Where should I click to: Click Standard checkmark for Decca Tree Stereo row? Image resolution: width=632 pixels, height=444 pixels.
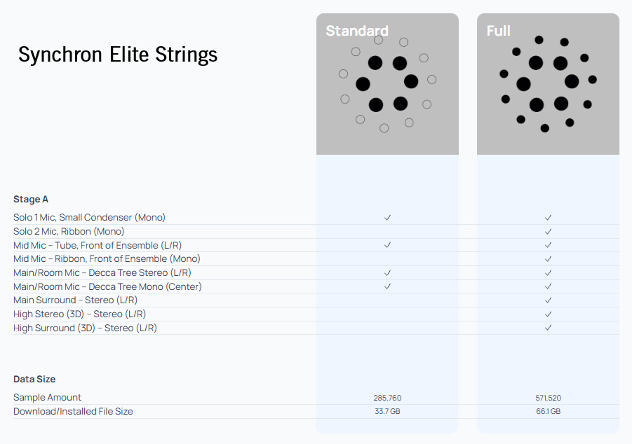[387, 272]
